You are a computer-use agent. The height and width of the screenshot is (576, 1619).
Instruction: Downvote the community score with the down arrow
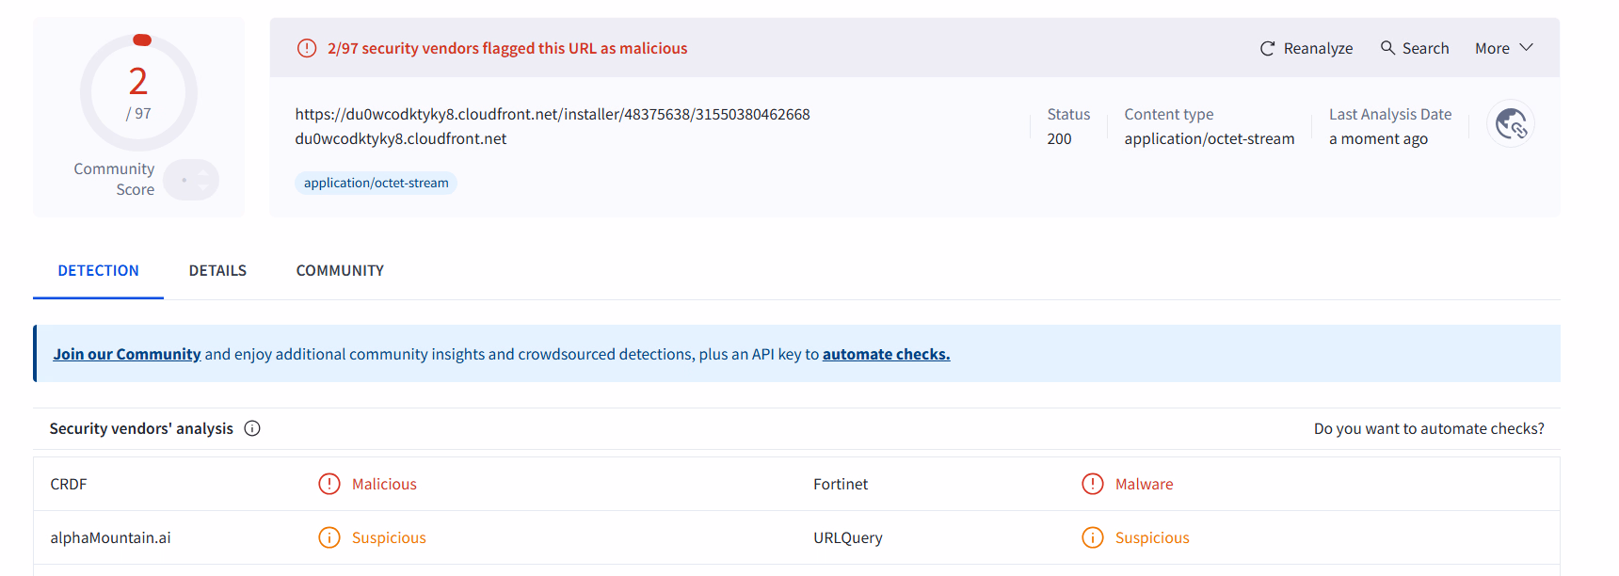pyautogui.click(x=203, y=186)
